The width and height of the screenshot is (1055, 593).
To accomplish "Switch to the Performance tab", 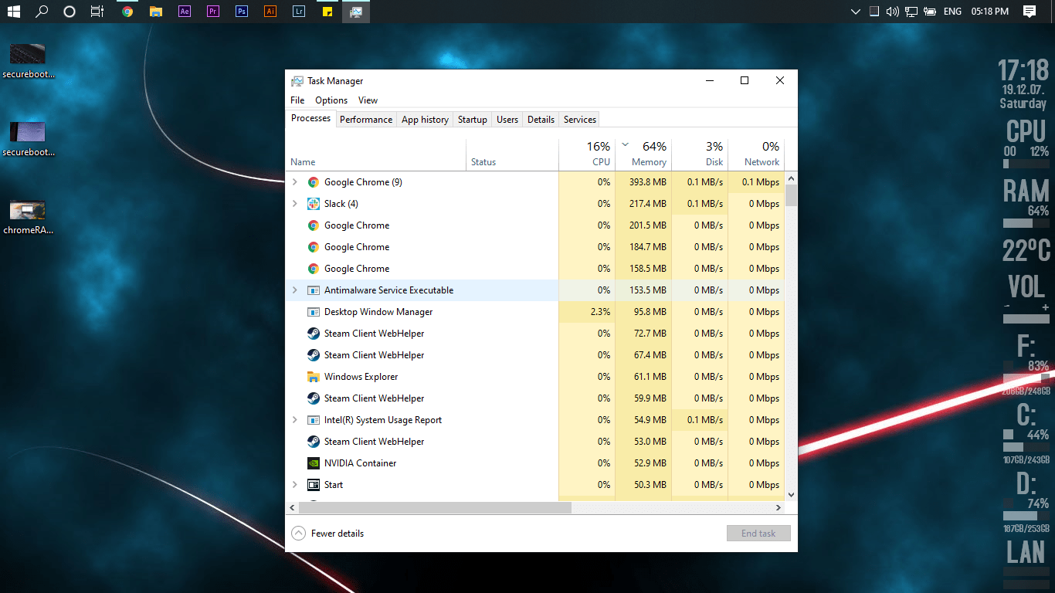I will [x=366, y=119].
